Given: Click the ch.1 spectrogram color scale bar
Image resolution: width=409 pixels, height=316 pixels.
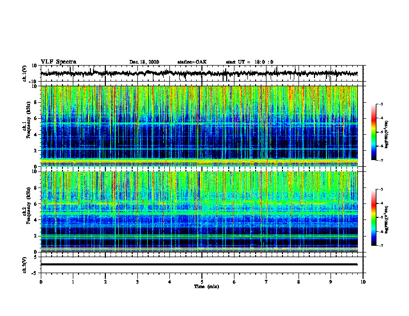Looking at the screenshot, I should point(374,132).
